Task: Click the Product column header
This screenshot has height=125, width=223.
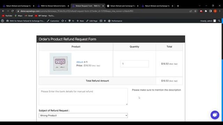Action: (76, 47)
